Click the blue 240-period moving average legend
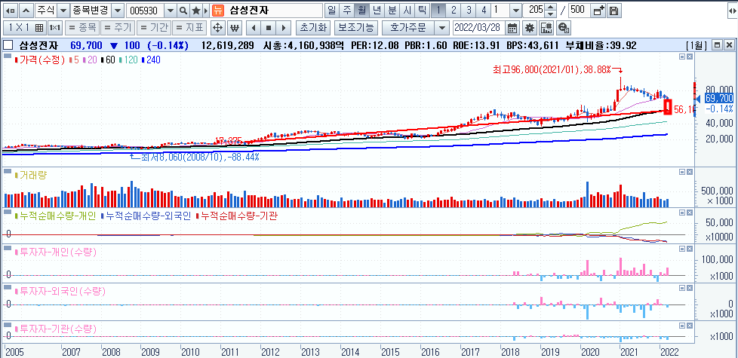Viewport: 738px width, 358px height. pos(153,60)
